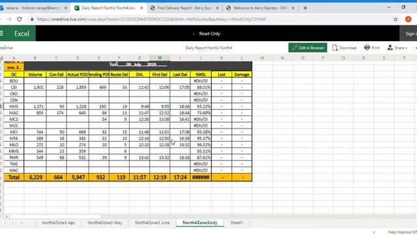417x235 pixels.
Task: Open the North4Zone3 Apr sheet
Action: pyautogui.click(x=58, y=223)
